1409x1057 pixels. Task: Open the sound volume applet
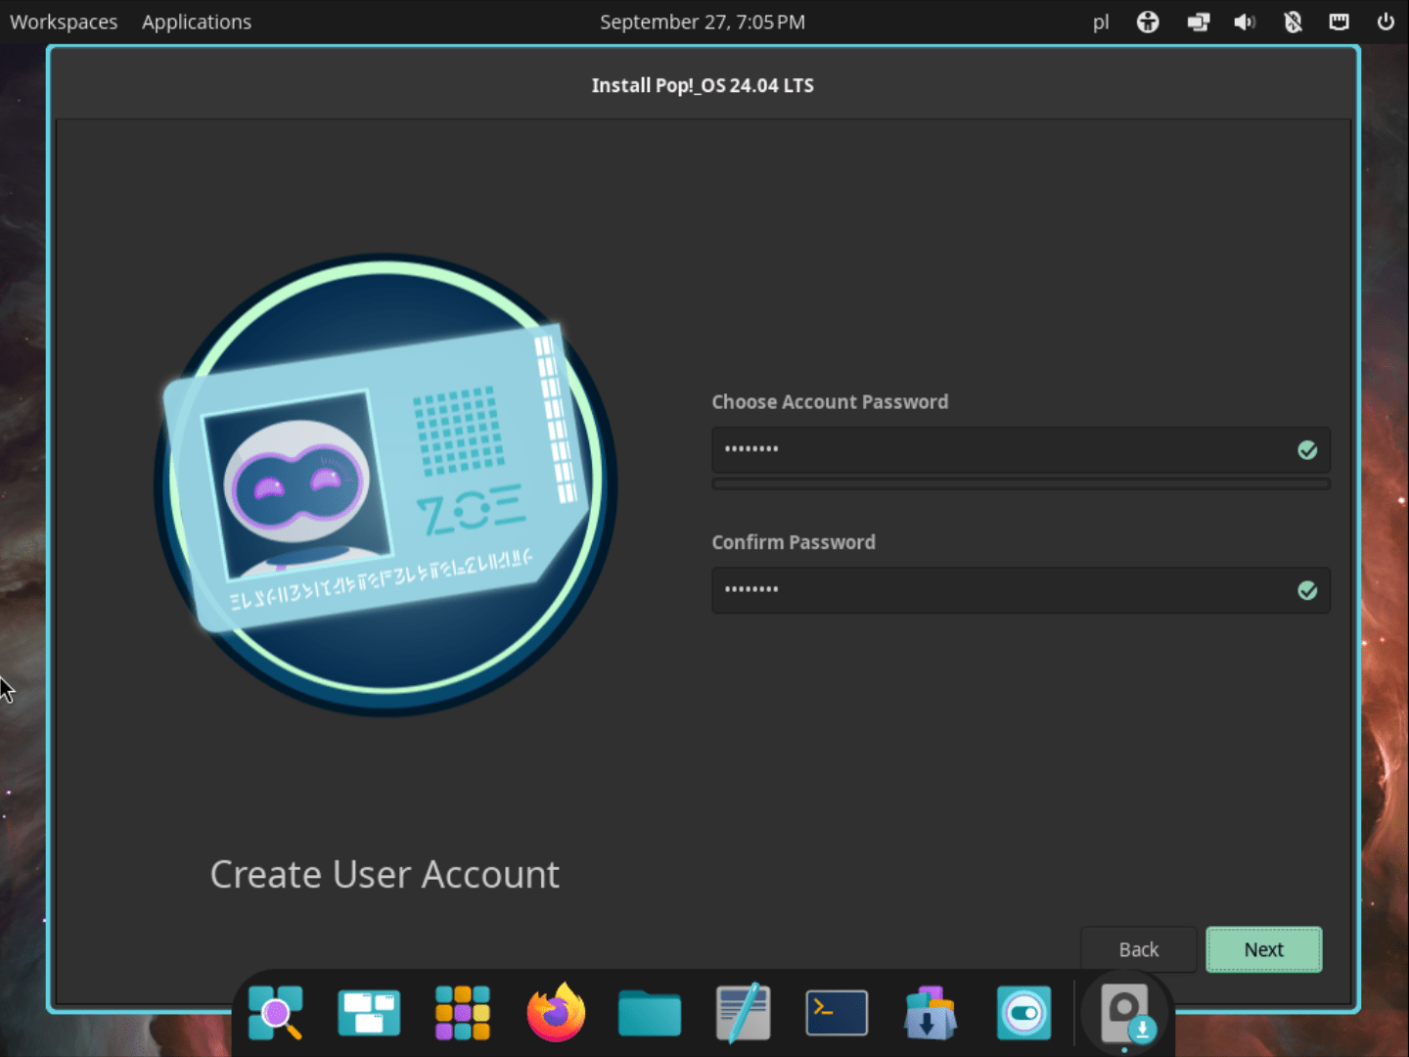point(1245,22)
